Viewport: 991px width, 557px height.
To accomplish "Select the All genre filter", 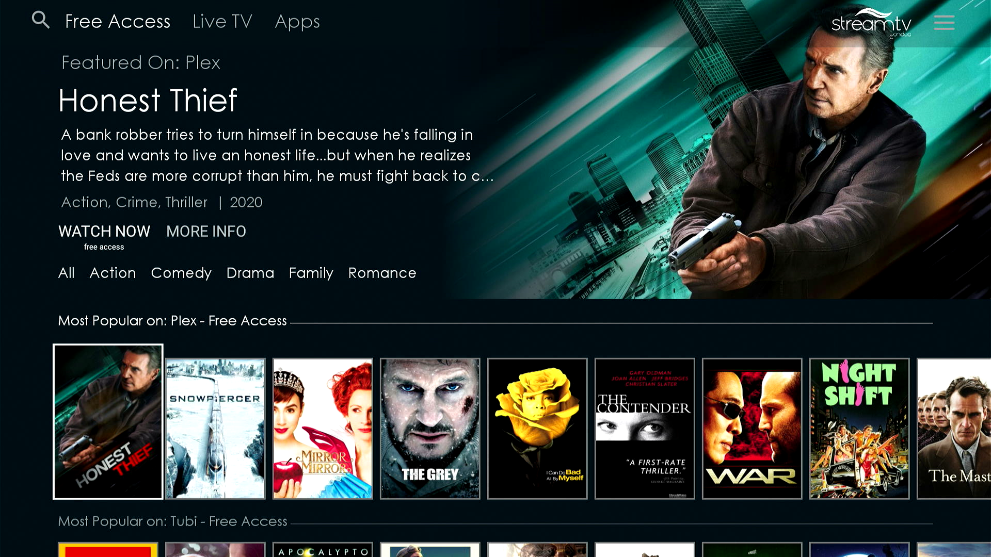I will [x=66, y=273].
